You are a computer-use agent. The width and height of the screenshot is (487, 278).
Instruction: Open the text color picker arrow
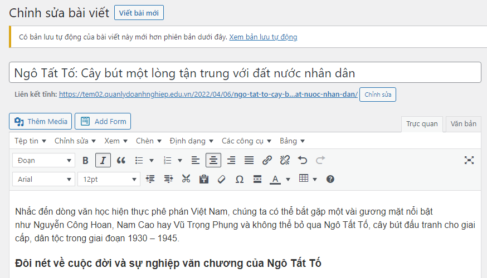(288, 179)
